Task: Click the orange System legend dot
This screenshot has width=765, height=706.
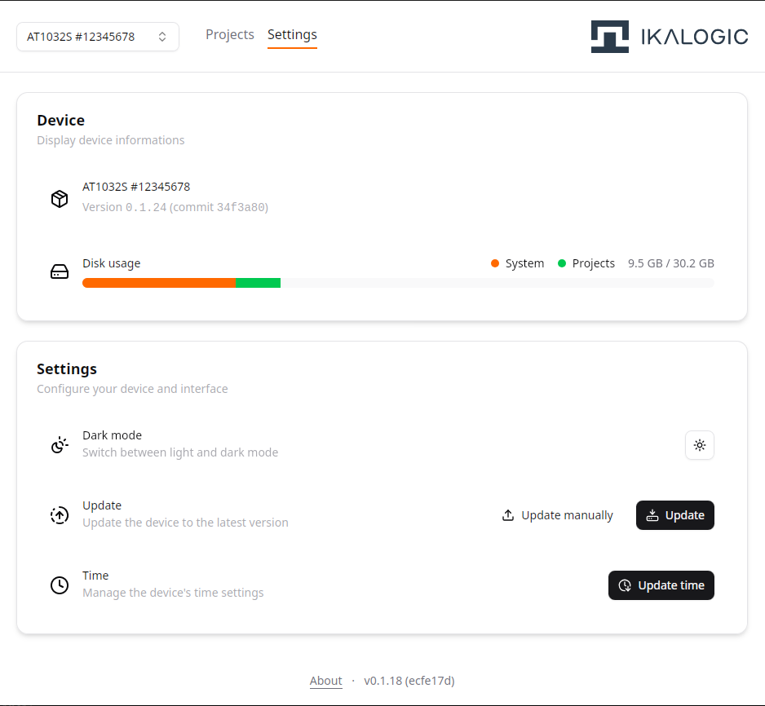Action: [495, 263]
